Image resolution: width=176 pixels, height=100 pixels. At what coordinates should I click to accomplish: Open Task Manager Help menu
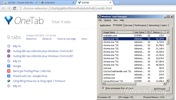pyautogui.click(x=122, y=20)
